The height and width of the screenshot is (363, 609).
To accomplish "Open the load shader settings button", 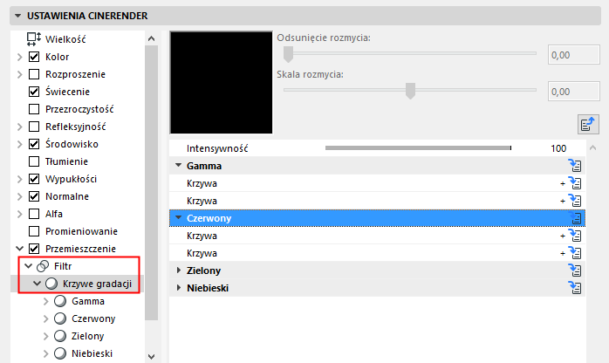I will point(588,125).
